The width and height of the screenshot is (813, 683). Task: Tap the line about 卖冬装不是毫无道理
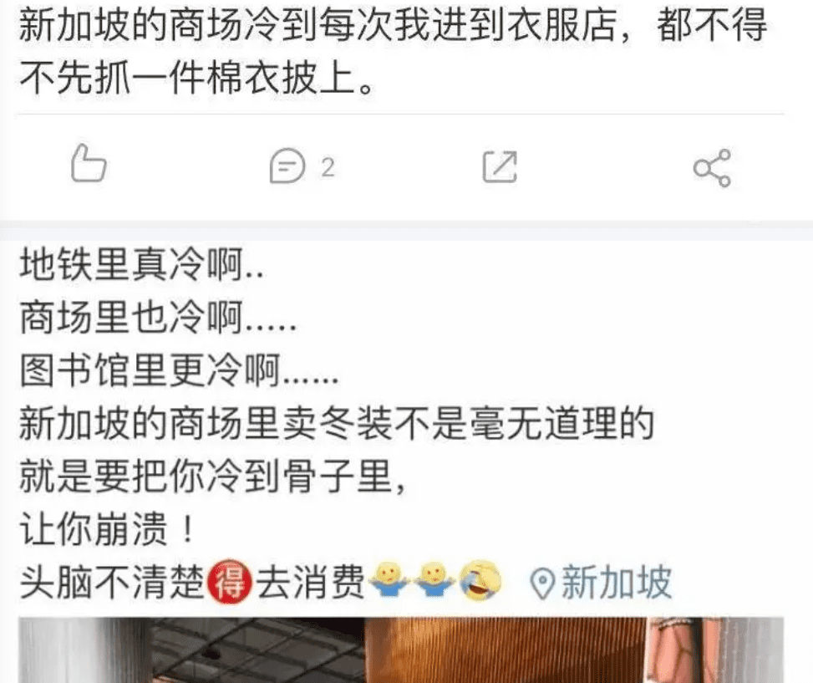[x=337, y=423]
